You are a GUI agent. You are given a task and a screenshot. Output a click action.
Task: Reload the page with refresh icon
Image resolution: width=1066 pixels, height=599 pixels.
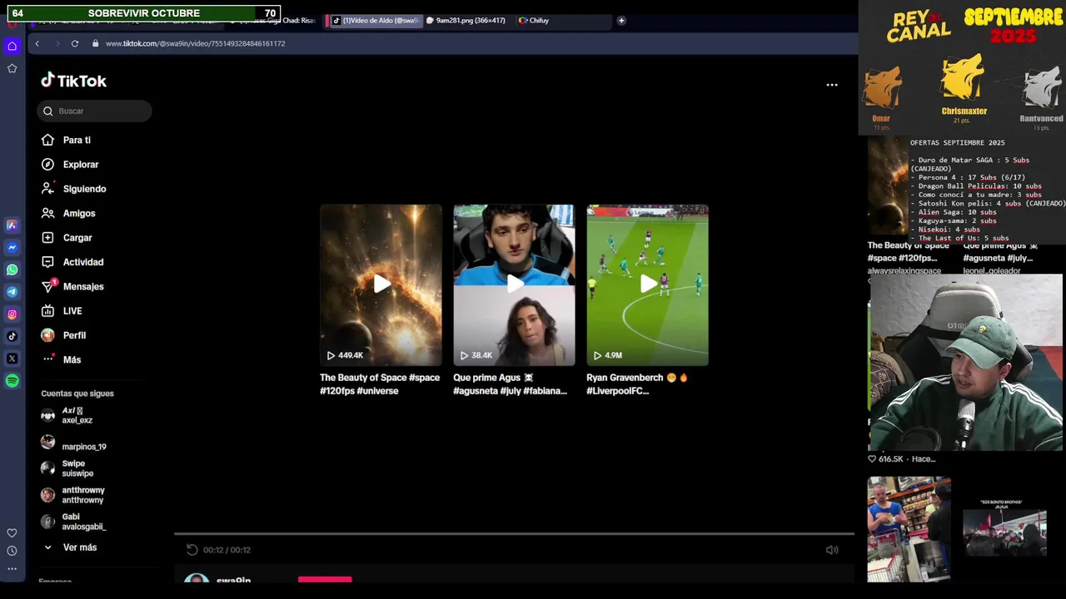click(75, 43)
